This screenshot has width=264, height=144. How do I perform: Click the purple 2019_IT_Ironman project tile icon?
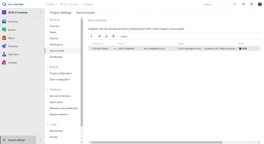point(4,12)
